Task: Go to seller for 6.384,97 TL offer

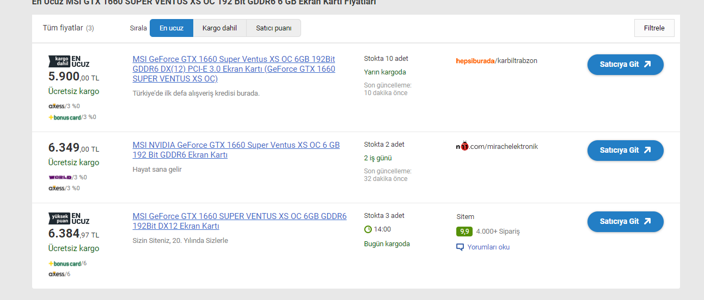Action: click(x=625, y=221)
